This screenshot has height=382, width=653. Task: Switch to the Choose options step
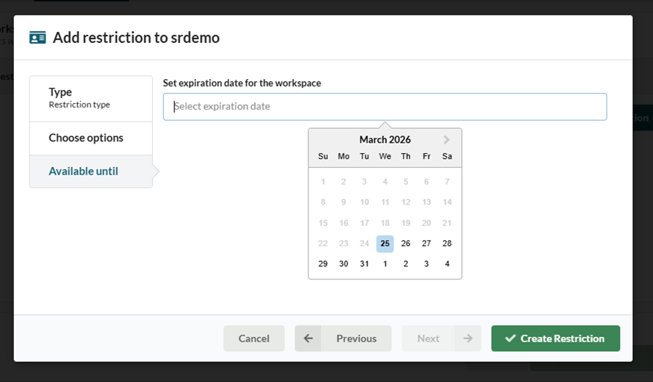[x=90, y=138]
